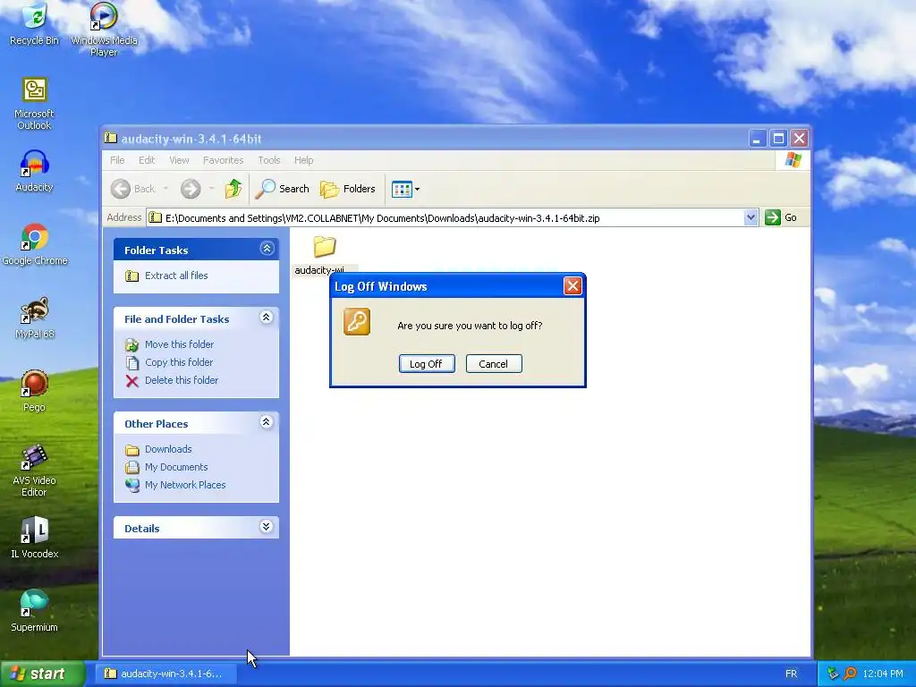This screenshot has height=687, width=916.
Task: Expand the Details panel
Action: (266, 526)
